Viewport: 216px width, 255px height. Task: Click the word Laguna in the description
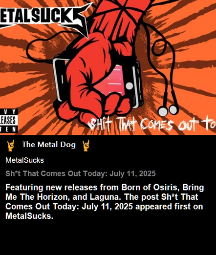106,197
